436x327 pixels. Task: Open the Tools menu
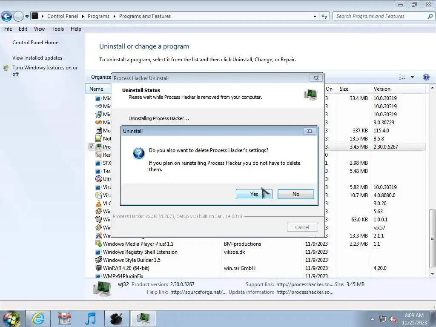[57, 29]
